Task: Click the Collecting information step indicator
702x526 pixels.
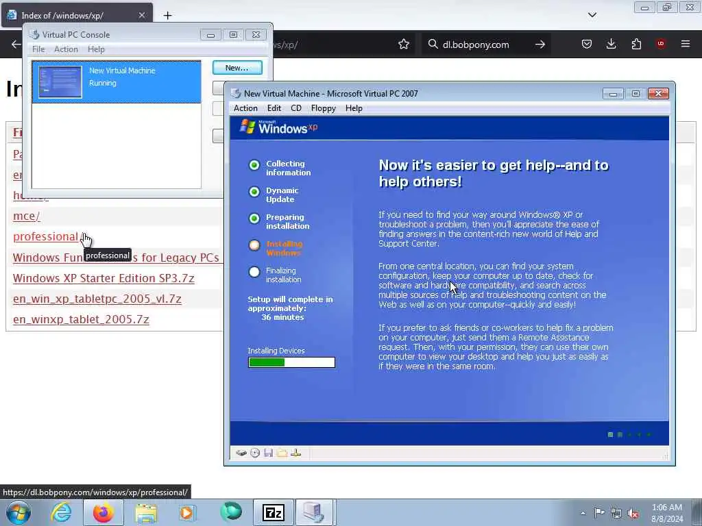Action: tap(254, 165)
